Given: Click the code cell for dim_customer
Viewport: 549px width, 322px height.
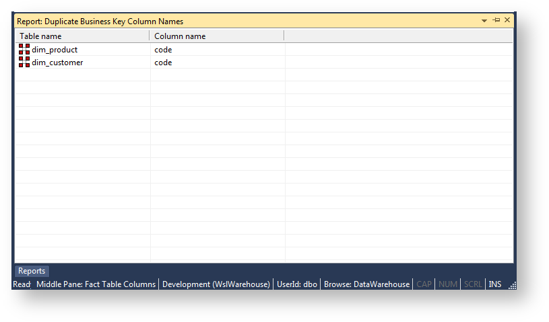Looking at the screenshot, I should [163, 63].
